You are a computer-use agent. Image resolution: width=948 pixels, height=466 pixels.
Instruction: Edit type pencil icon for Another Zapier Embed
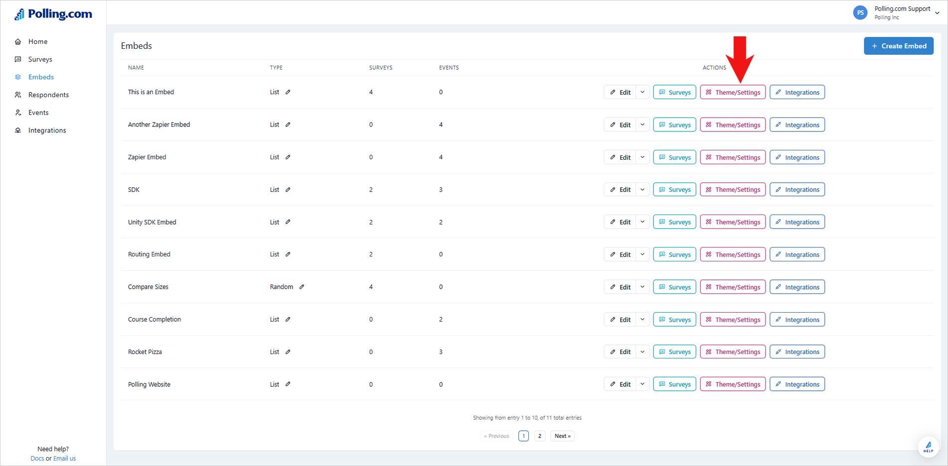pos(288,124)
